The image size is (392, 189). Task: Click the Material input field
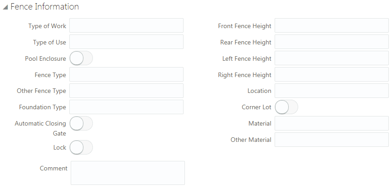(332, 123)
